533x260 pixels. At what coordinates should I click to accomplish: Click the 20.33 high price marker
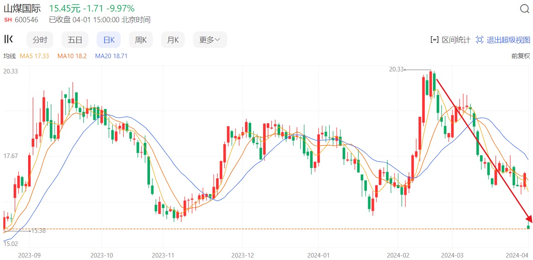click(x=396, y=70)
